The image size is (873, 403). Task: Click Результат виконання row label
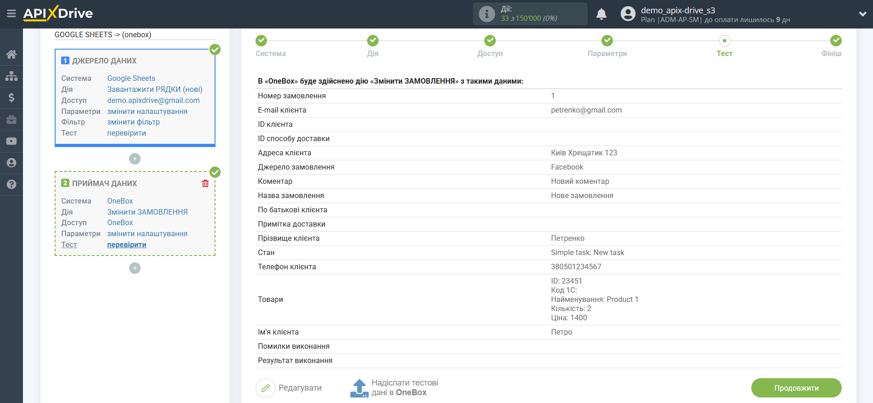295,361
